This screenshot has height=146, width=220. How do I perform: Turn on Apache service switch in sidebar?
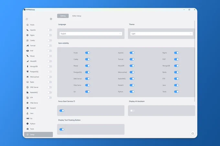(x=49, y=30)
